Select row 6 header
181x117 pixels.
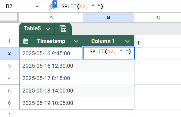[x=9, y=103]
